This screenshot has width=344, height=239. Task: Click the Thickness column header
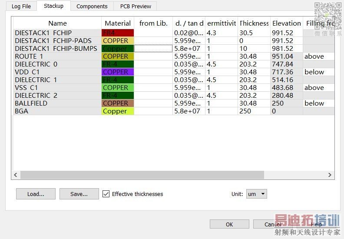[x=254, y=23]
